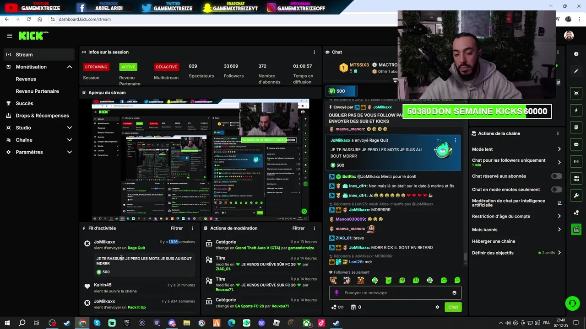The height and width of the screenshot is (329, 586).
Task: Click Filtrer in Actions de modération
Action: (x=298, y=228)
